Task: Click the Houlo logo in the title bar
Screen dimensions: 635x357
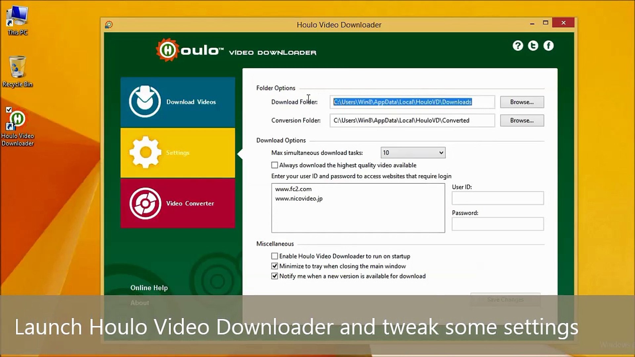Action: click(x=109, y=24)
